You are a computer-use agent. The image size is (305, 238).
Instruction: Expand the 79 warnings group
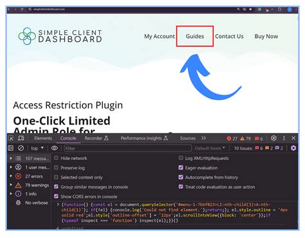[11, 184]
